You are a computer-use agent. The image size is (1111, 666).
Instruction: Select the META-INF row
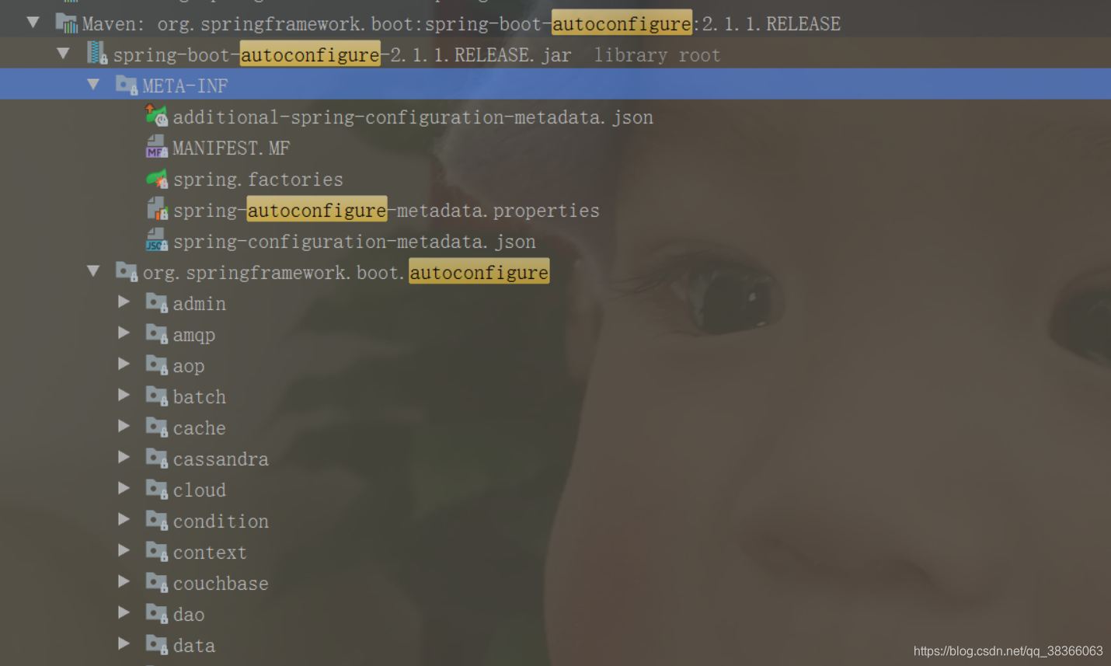pyautogui.click(x=555, y=84)
